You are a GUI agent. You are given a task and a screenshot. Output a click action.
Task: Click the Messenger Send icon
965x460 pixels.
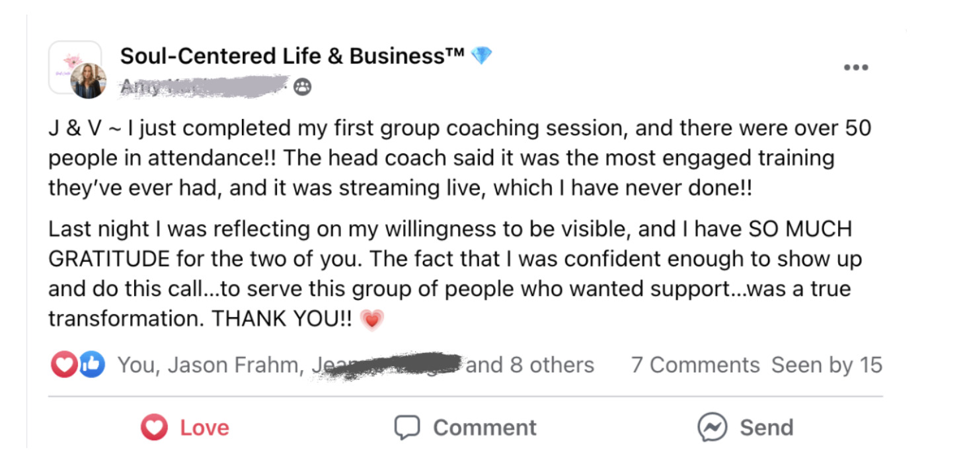pos(713,428)
